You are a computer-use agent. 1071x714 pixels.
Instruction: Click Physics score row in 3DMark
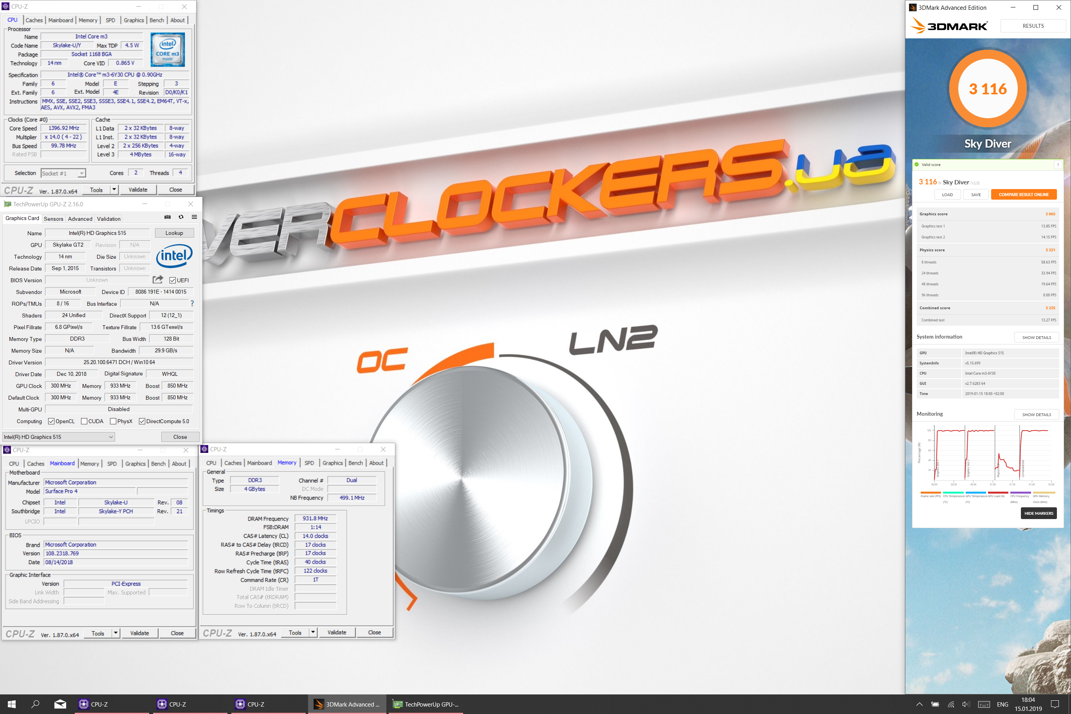point(987,250)
